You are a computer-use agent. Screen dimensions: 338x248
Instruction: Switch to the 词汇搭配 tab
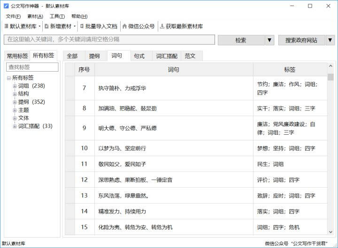click(167, 56)
